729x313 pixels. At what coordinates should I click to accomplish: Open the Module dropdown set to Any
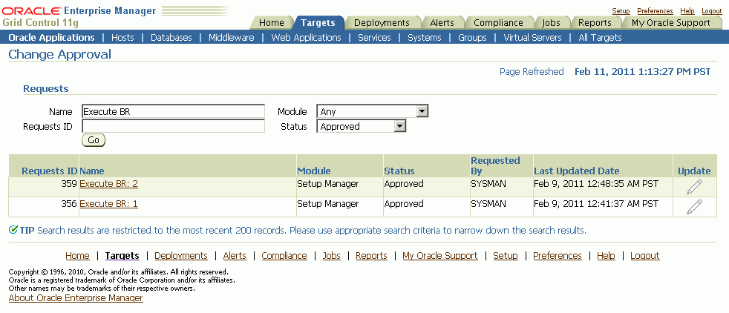373,111
